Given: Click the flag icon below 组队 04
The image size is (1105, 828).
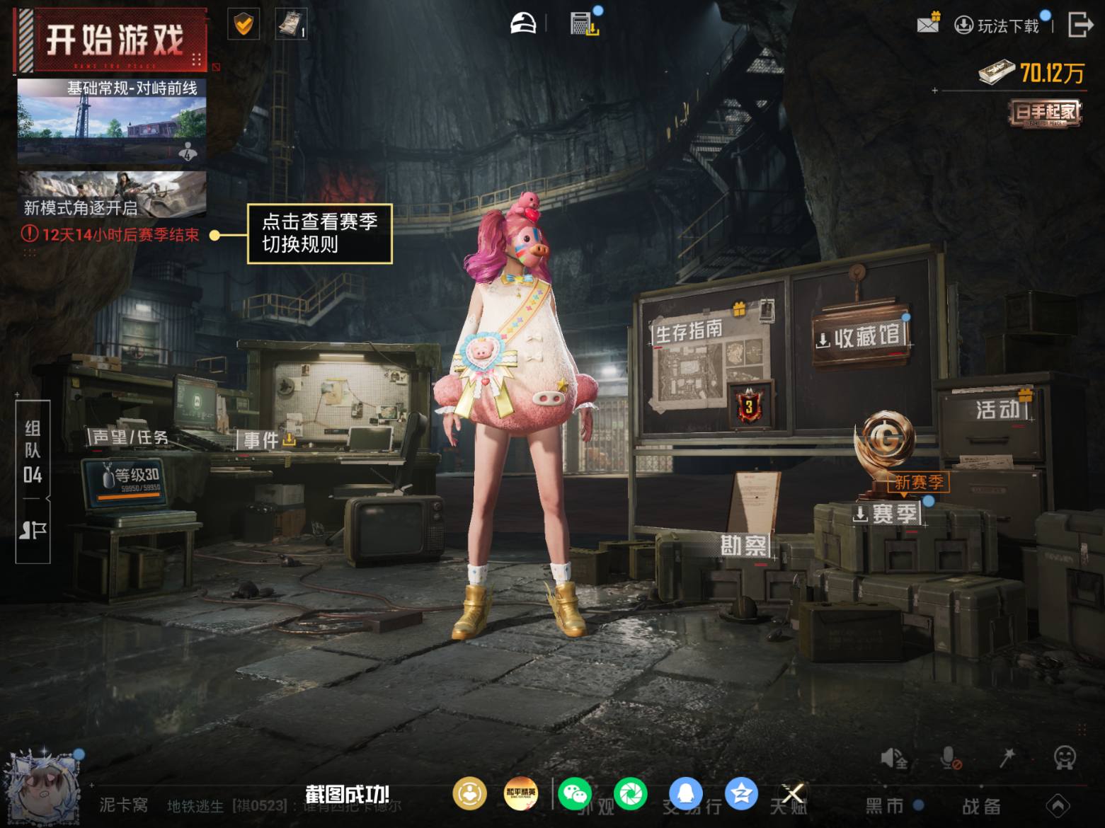Looking at the screenshot, I should click(33, 530).
